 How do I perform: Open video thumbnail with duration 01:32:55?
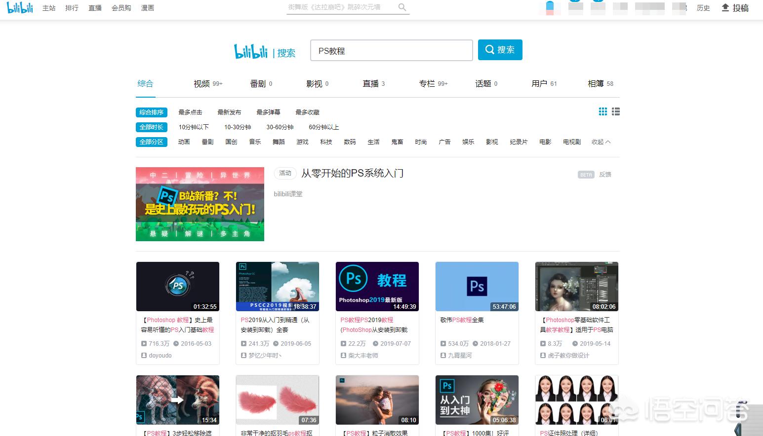tap(178, 287)
